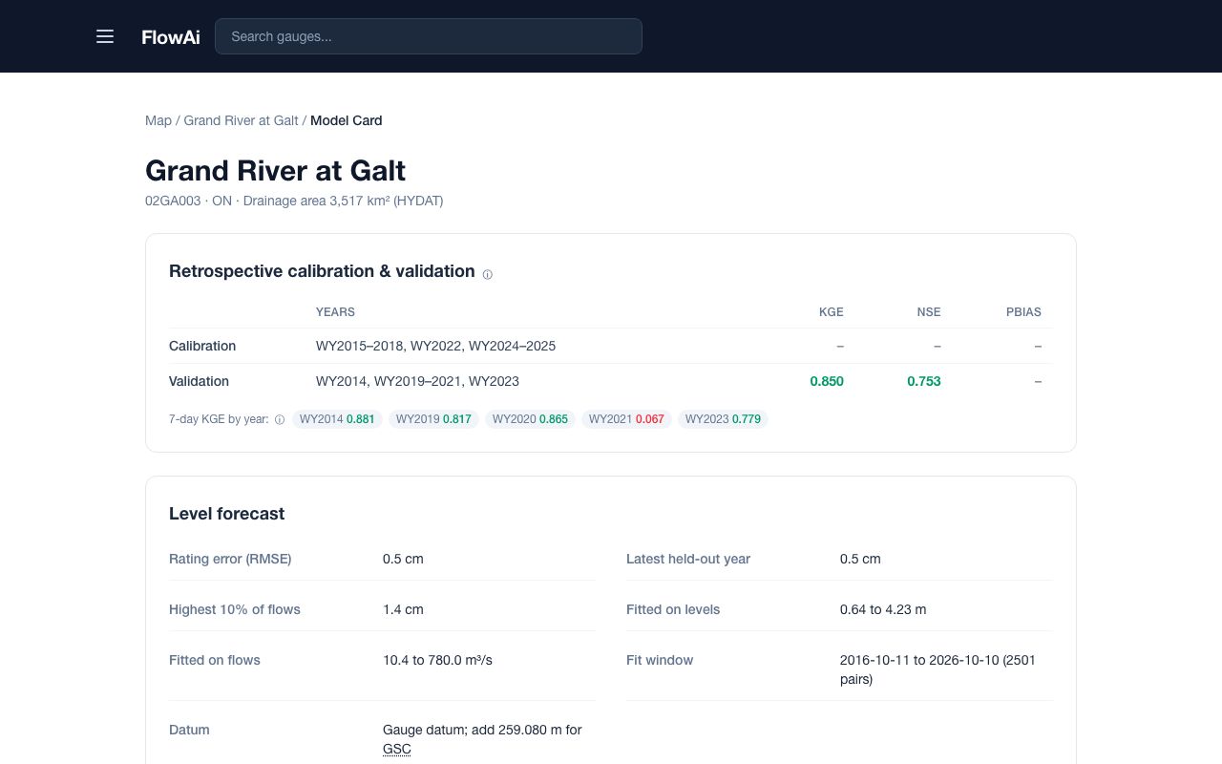The image size is (1222, 764).
Task: Click the Calibration row label
Action: tap(202, 346)
